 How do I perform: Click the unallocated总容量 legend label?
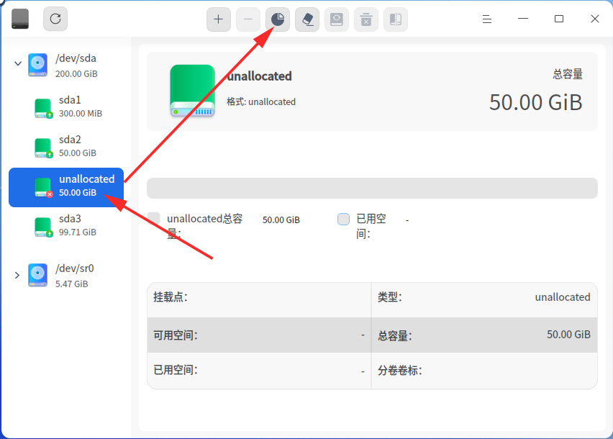pos(205,226)
